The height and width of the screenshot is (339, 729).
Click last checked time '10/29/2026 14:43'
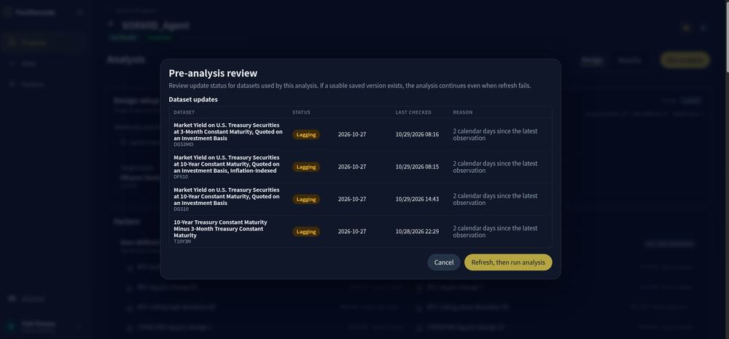point(417,199)
